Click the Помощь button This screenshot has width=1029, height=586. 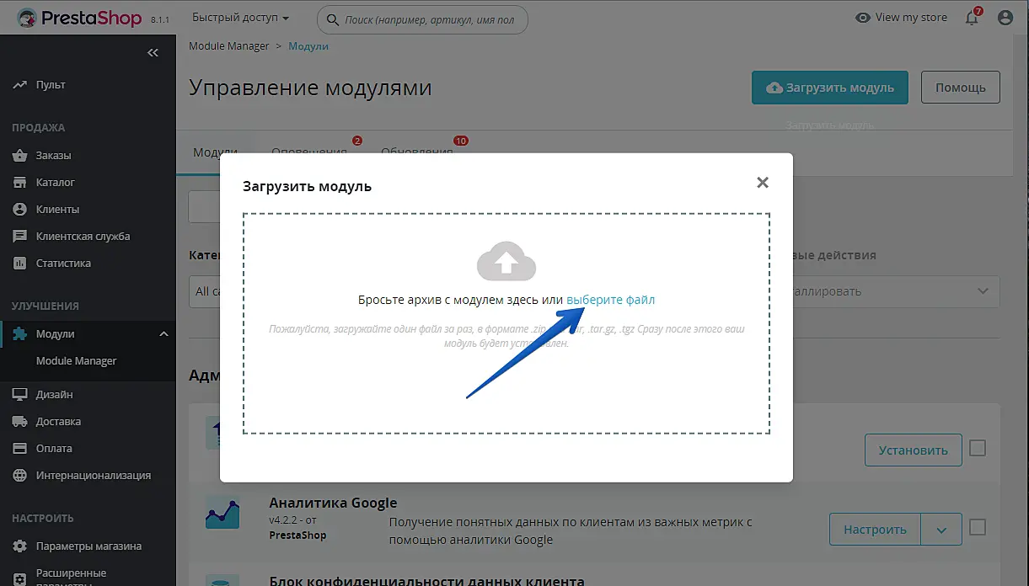click(x=961, y=88)
